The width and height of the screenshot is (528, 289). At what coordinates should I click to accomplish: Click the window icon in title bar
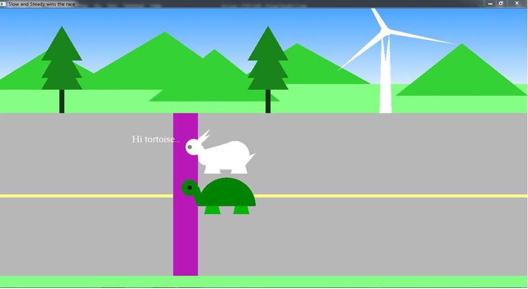(3, 4)
